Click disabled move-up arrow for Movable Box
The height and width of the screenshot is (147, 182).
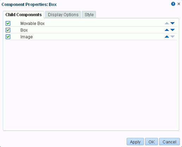(x=167, y=23)
